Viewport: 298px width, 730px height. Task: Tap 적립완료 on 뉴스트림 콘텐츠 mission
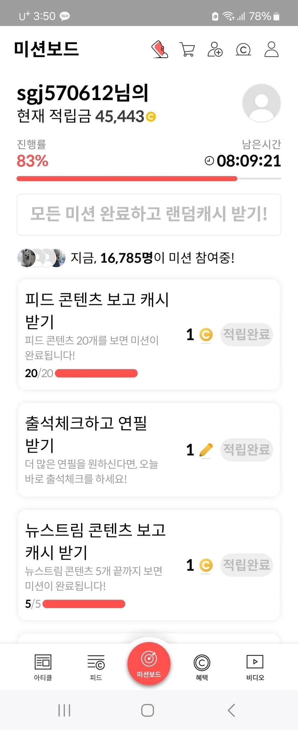pyautogui.click(x=246, y=565)
